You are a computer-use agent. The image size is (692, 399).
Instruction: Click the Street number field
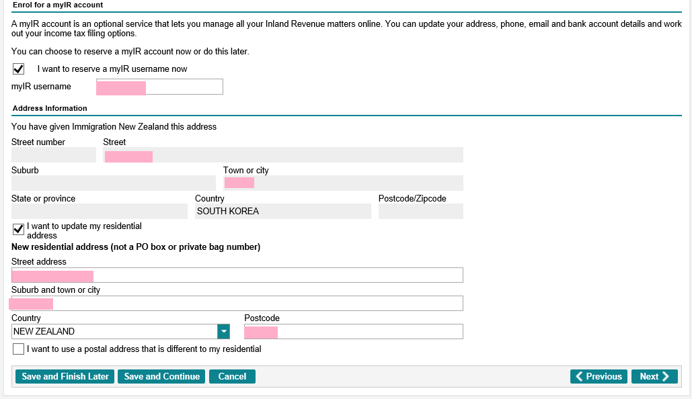tap(54, 155)
